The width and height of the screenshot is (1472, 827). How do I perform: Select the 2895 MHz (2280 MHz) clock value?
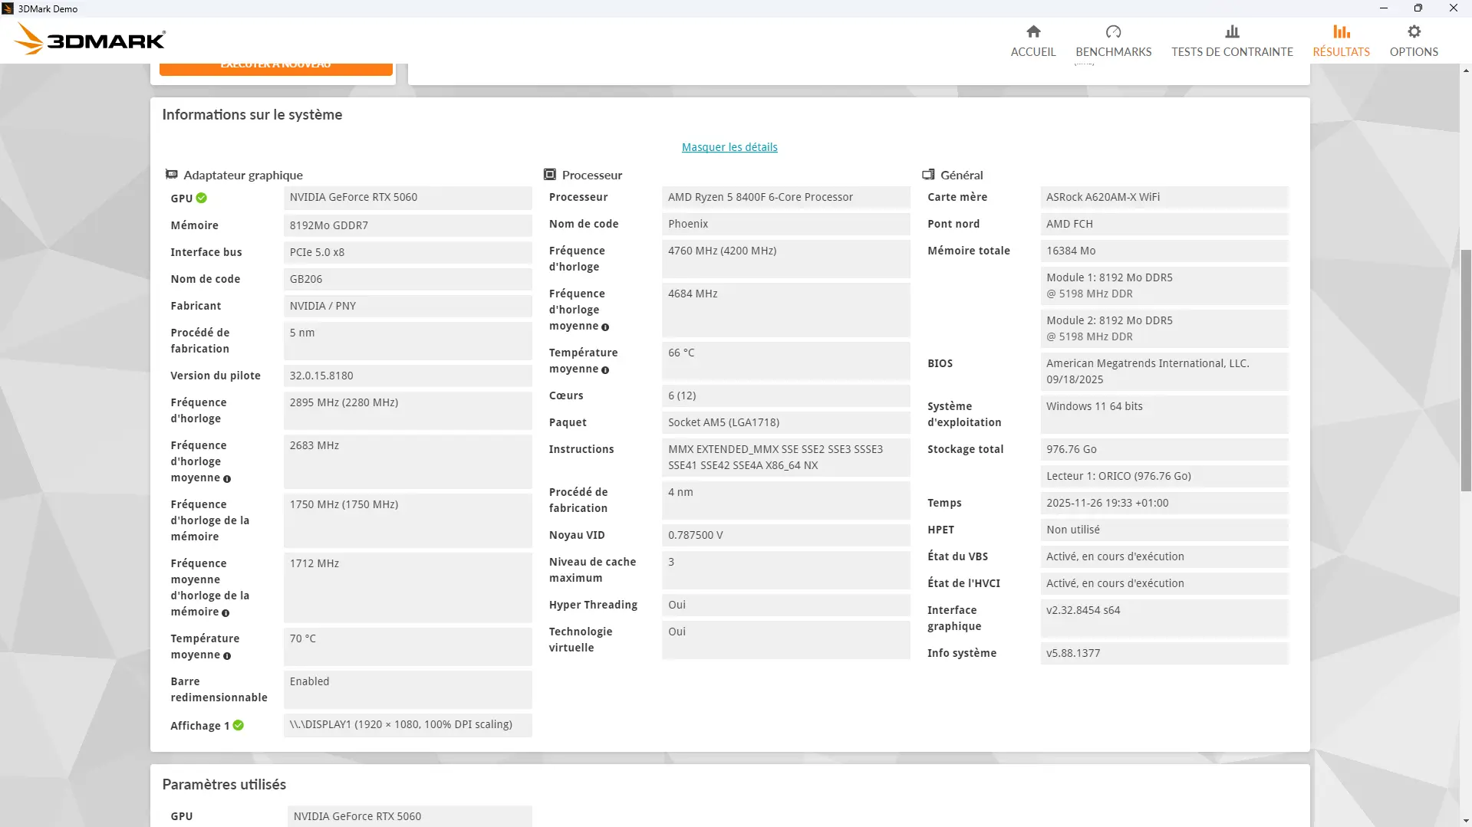tap(407, 411)
